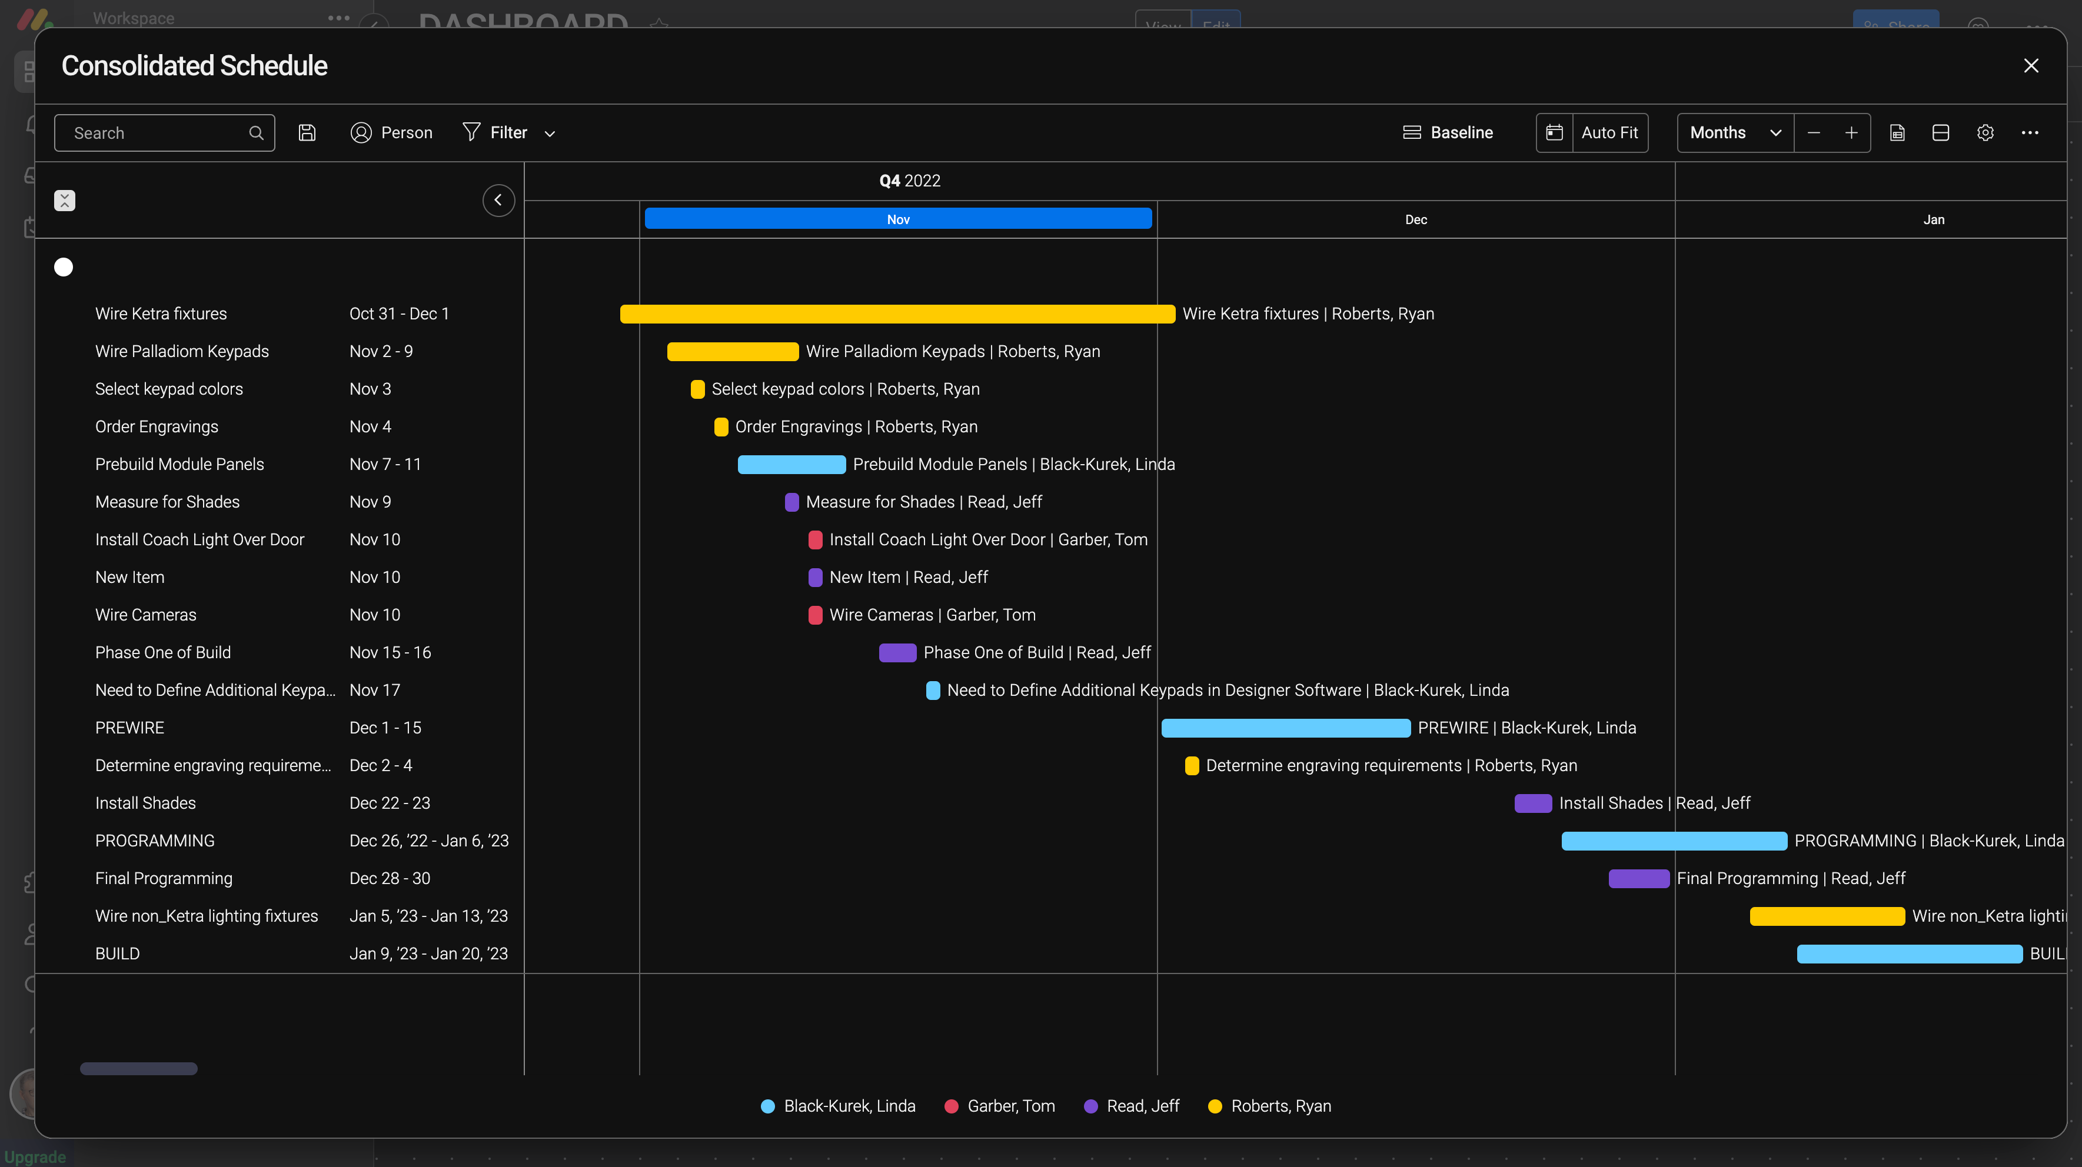Collapse all groups using the collapse icon
The height and width of the screenshot is (1167, 2082).
(65, 201)
